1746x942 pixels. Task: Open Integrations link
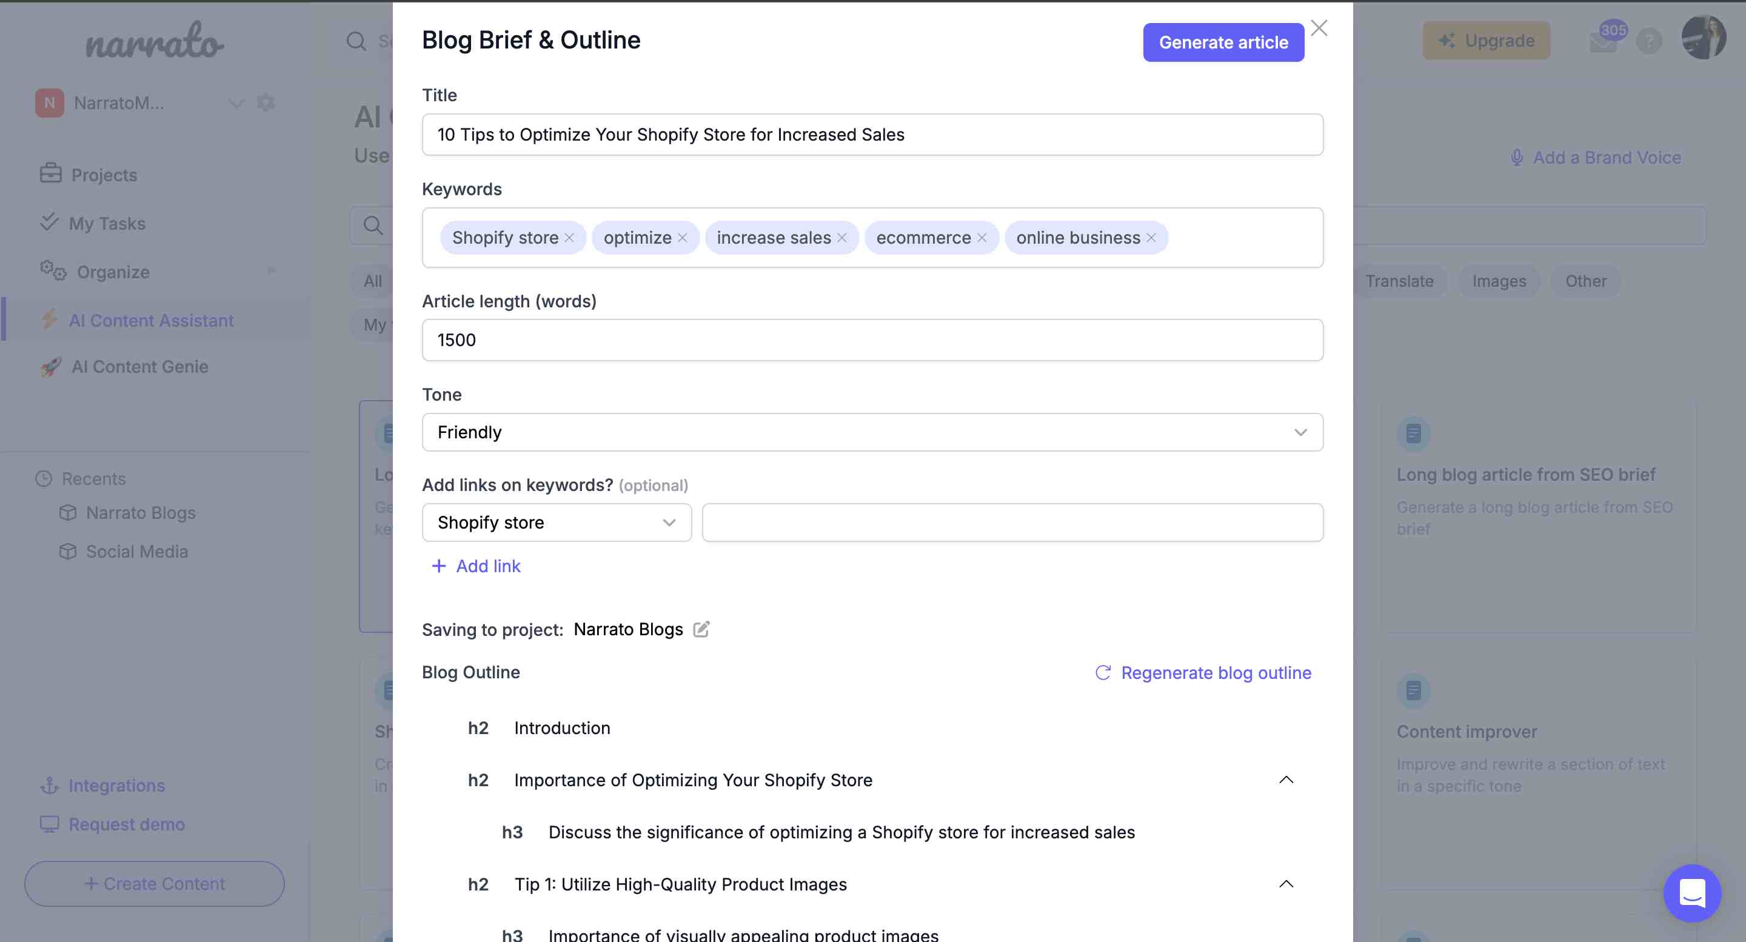116,786
